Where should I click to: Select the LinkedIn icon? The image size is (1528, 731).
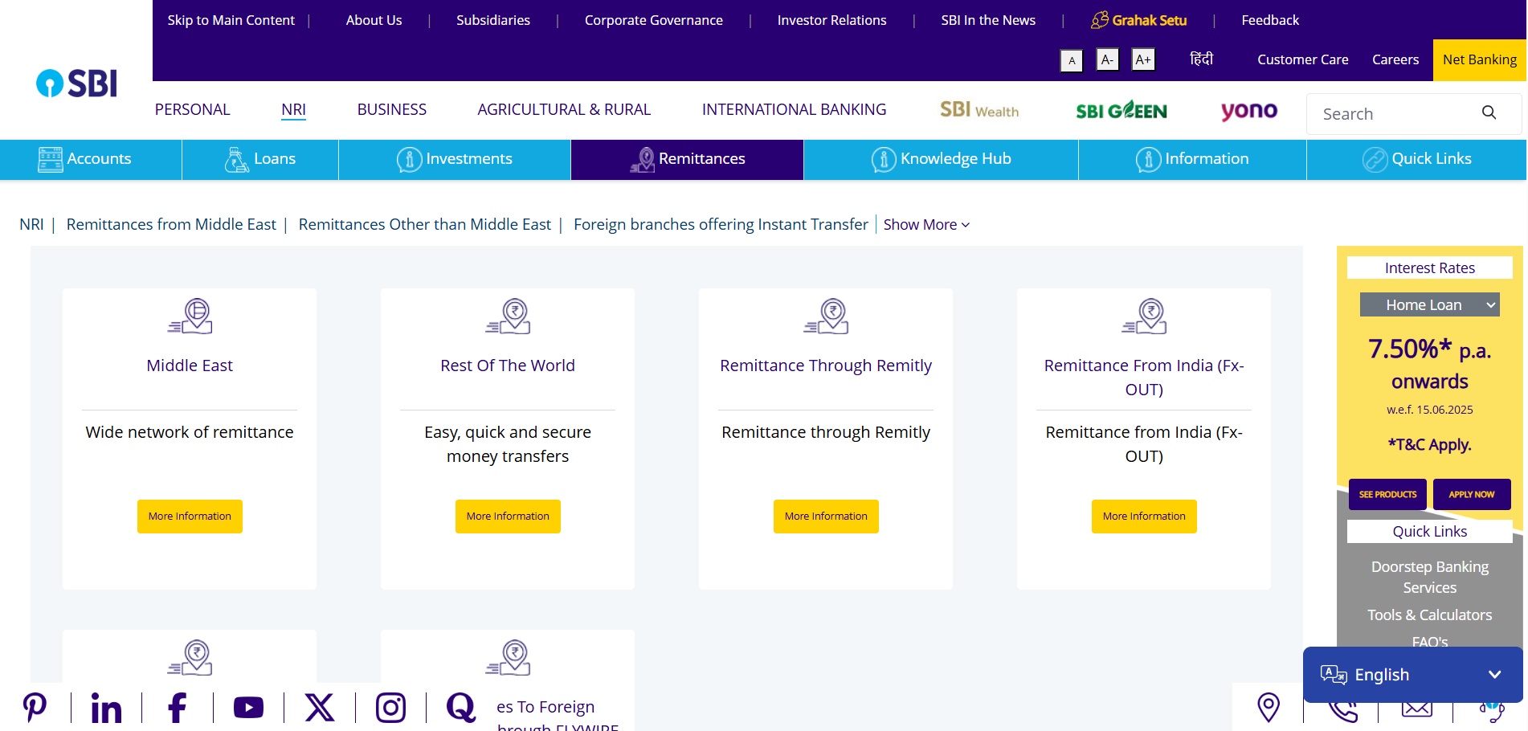click(x=106, y=708)
